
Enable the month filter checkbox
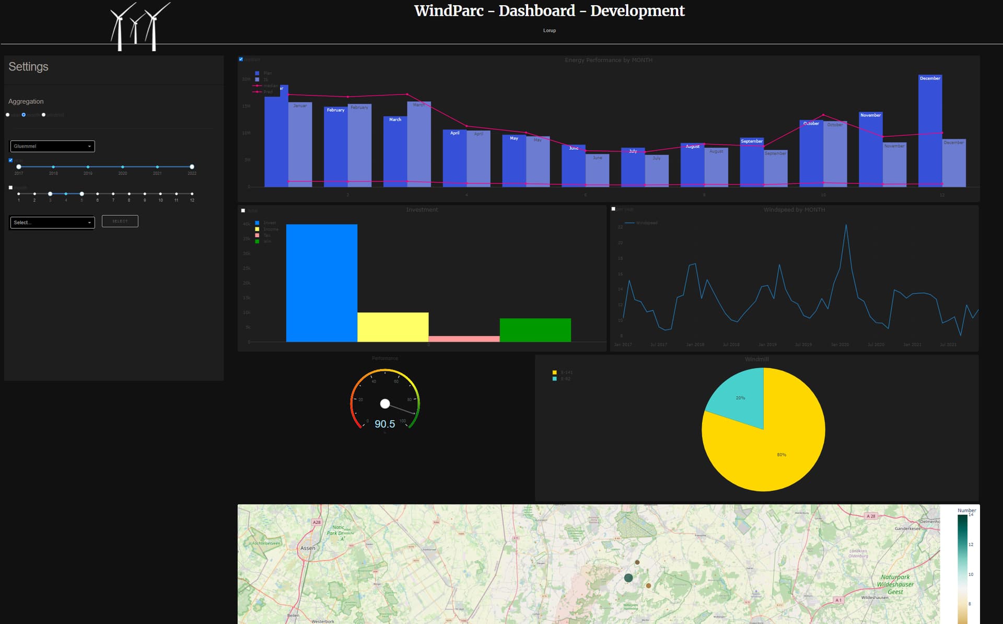pyautogui.click(x=10, y=187)
